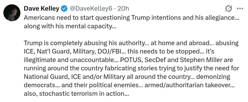
Task: Click the tweet's first line about Americans
Action: pos(131,18)
